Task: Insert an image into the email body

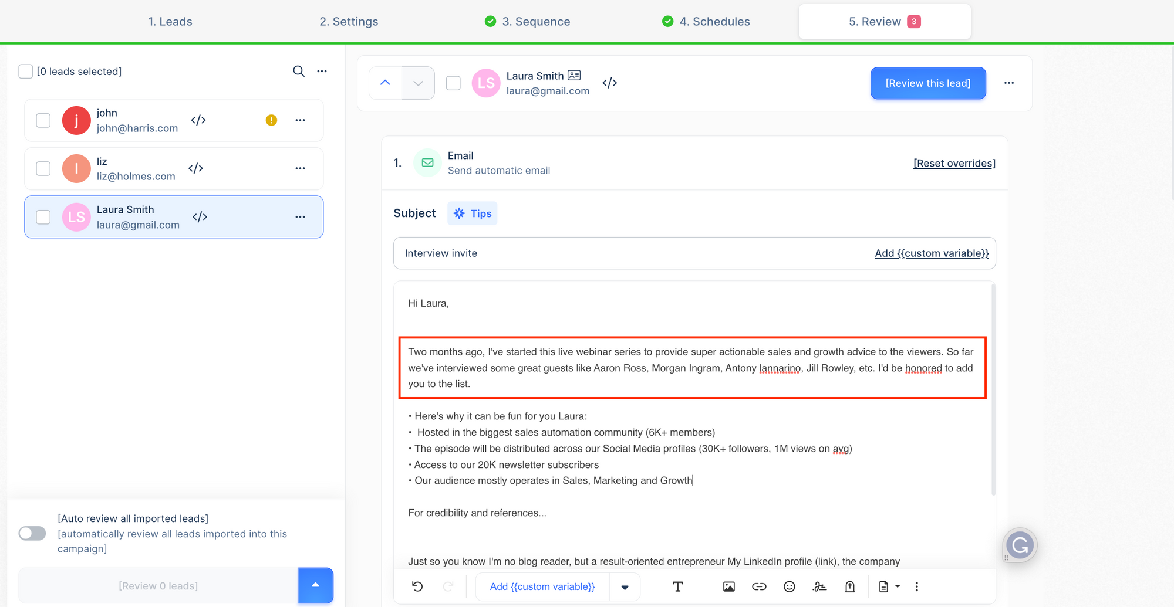Action: tap(728, 586)
